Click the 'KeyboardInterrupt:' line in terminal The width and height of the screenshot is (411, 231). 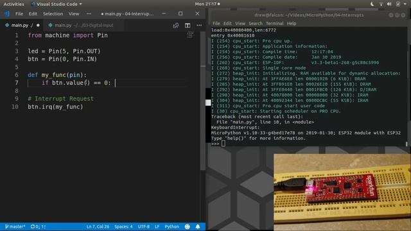[235, 128]
